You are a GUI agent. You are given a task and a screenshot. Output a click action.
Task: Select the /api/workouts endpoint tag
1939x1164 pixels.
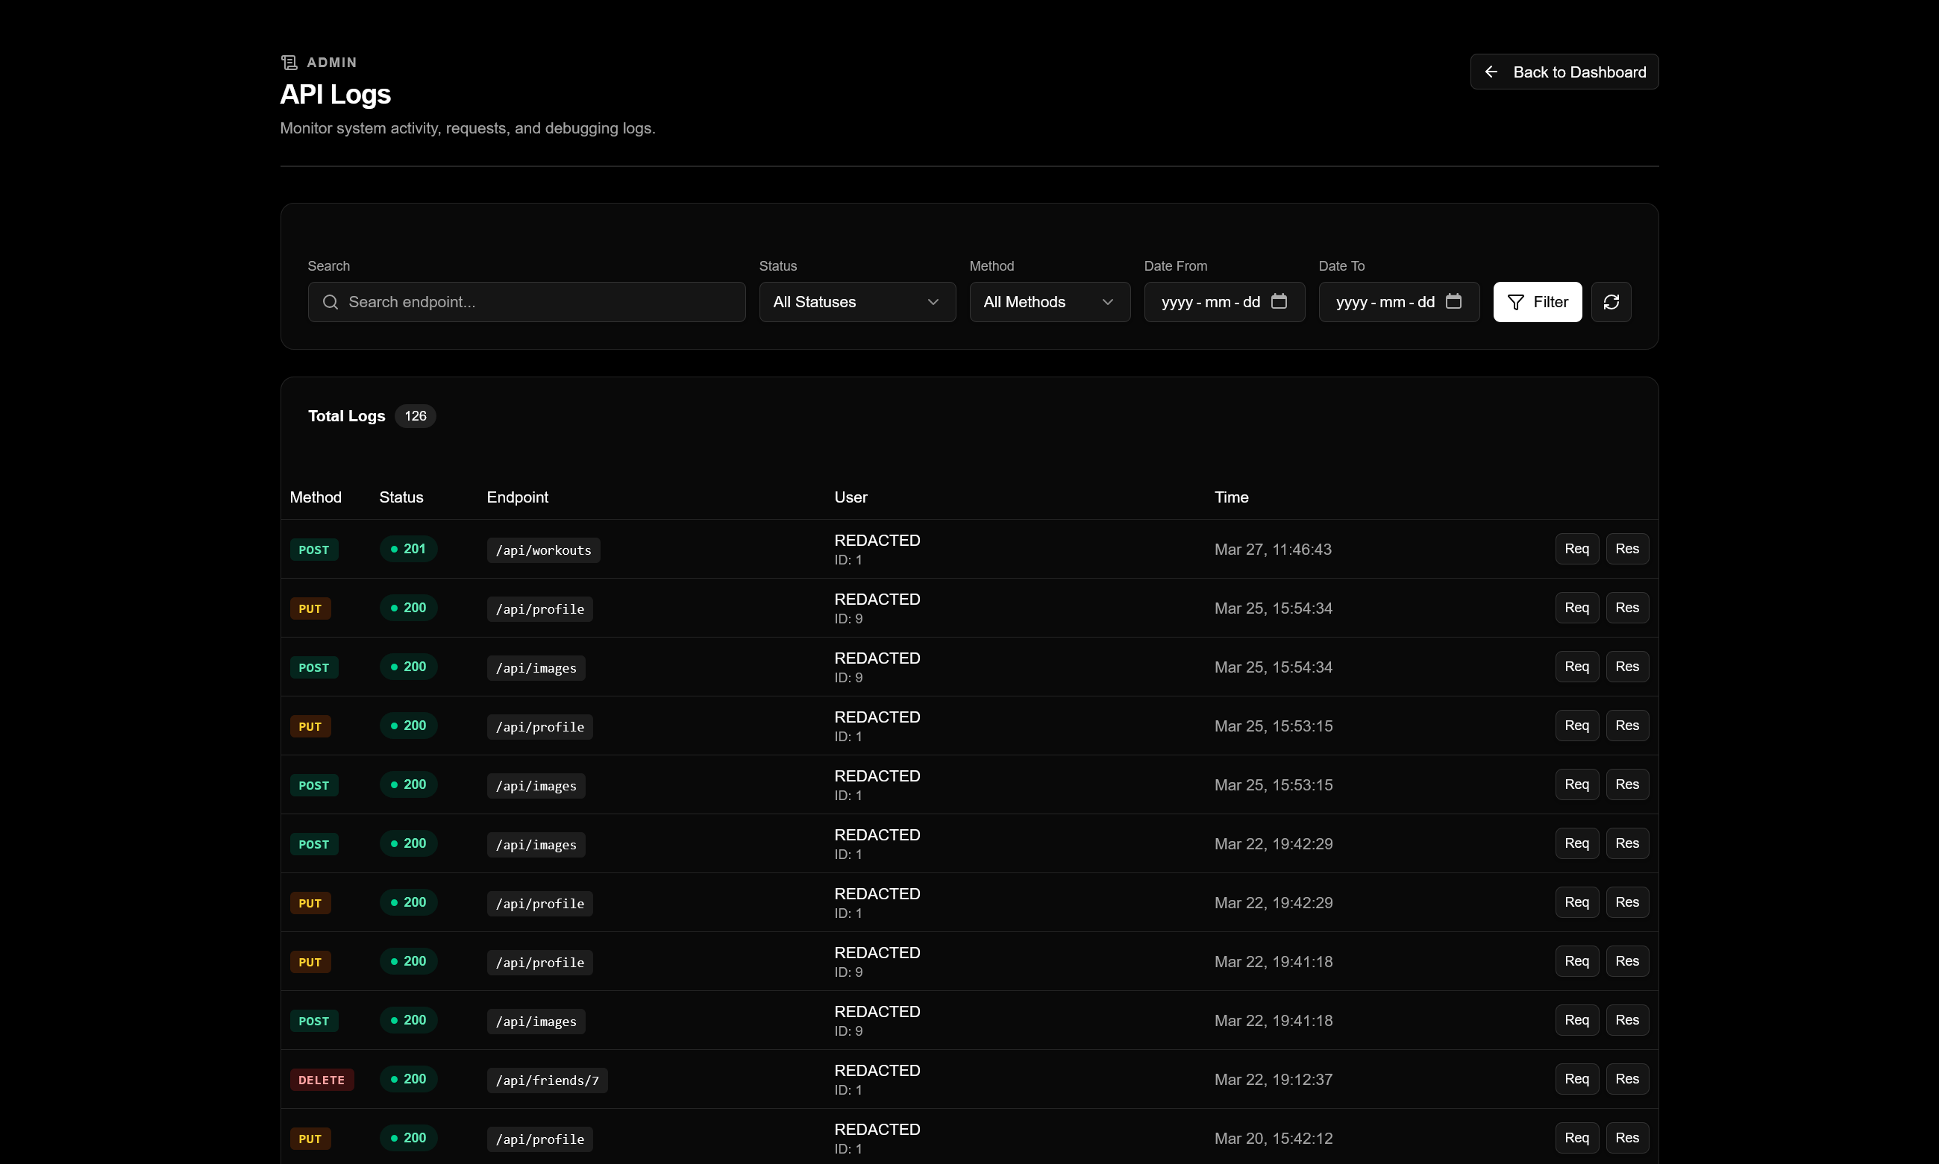tap(542, 549)
